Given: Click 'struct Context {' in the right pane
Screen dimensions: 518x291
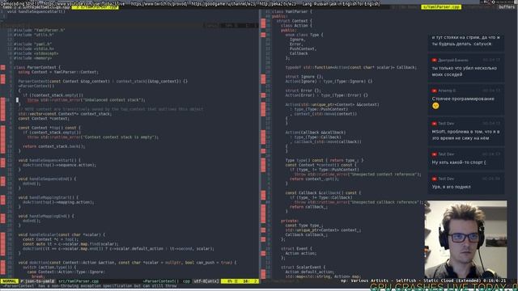Looking at the screenshot, I should coord(294,21).
